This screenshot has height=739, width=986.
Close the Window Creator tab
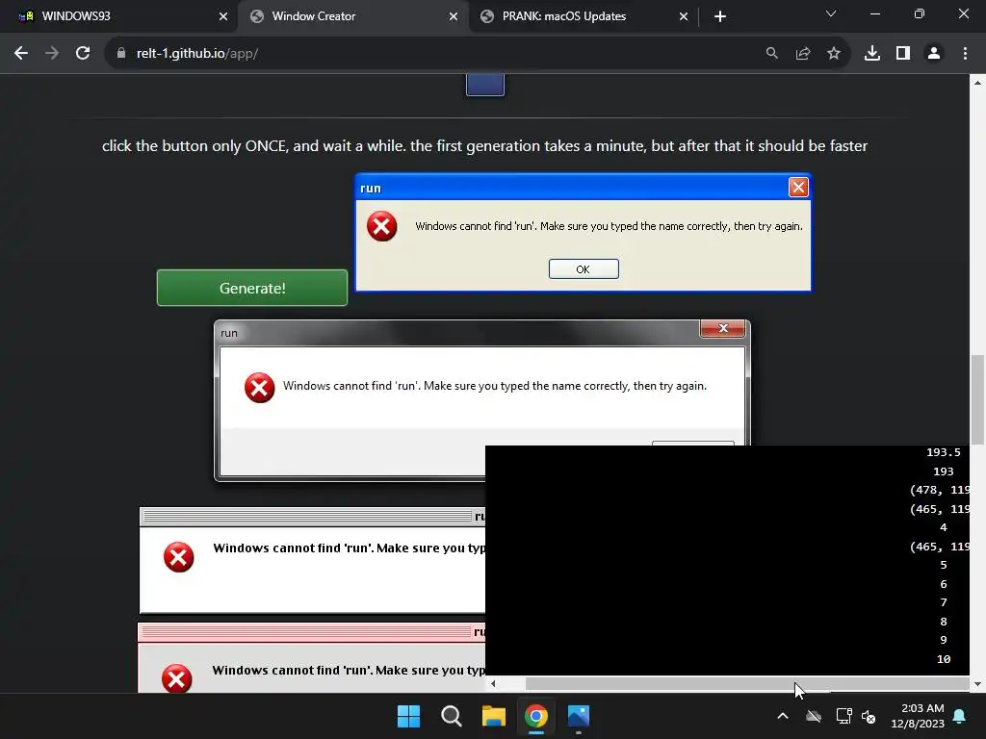click(454, 16)
